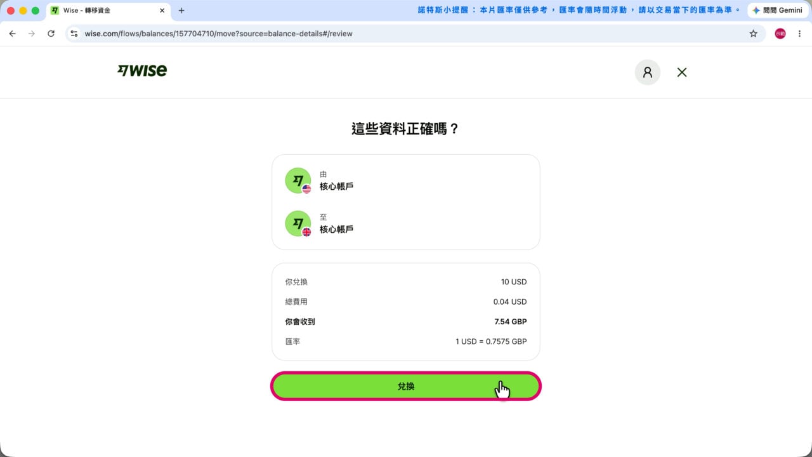Click the green macOS fullscreen button
The image size is (812, 457).
(x=35, y=11)
